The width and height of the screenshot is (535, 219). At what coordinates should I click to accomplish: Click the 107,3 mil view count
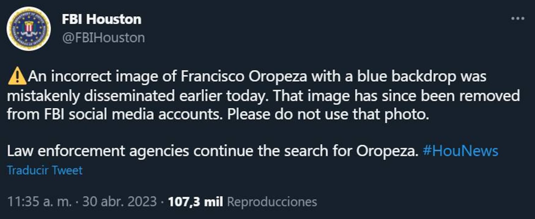click(195, 202)
